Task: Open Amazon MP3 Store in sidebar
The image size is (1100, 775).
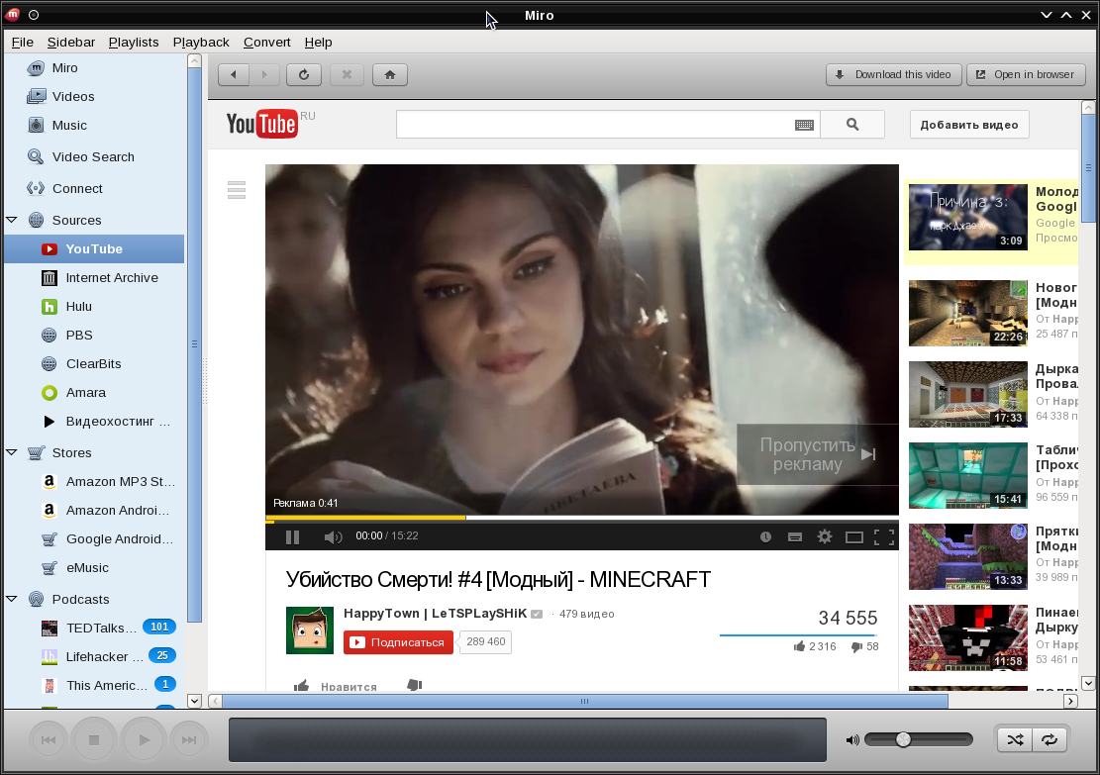Action: pos(94,481)
